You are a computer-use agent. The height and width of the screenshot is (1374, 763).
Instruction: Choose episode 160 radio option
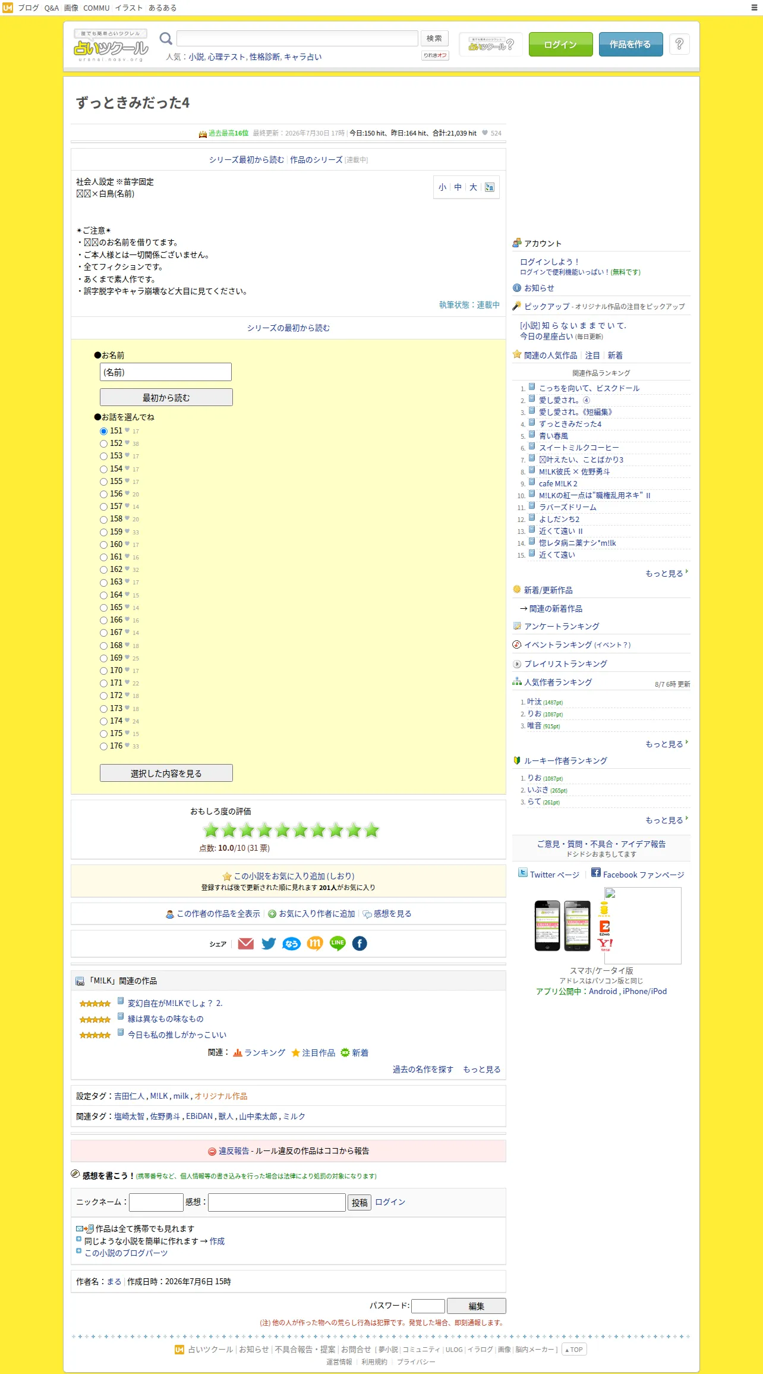click(103, 545)
